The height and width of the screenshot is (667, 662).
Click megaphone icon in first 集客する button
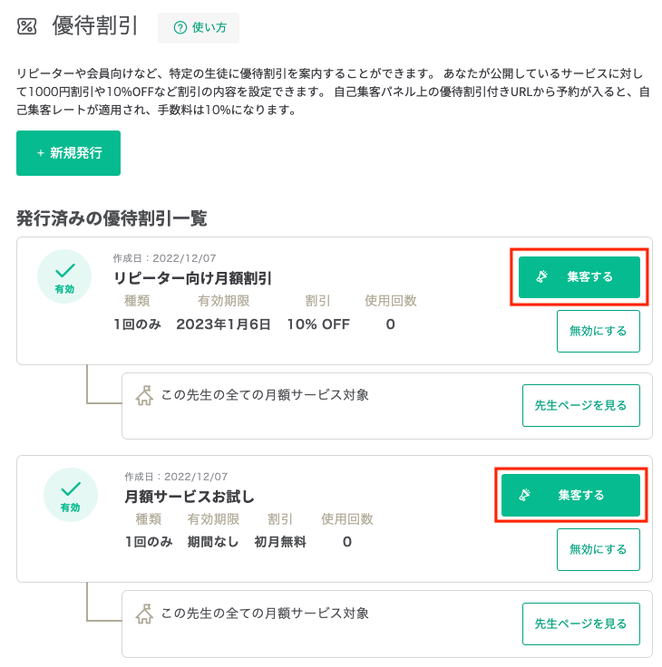(541, 277)
